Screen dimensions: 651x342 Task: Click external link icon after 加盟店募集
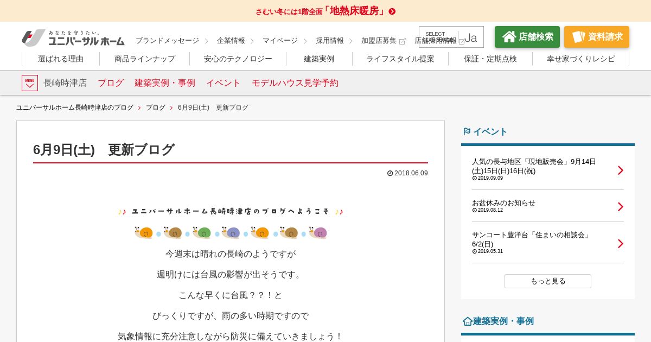(403, 41)
